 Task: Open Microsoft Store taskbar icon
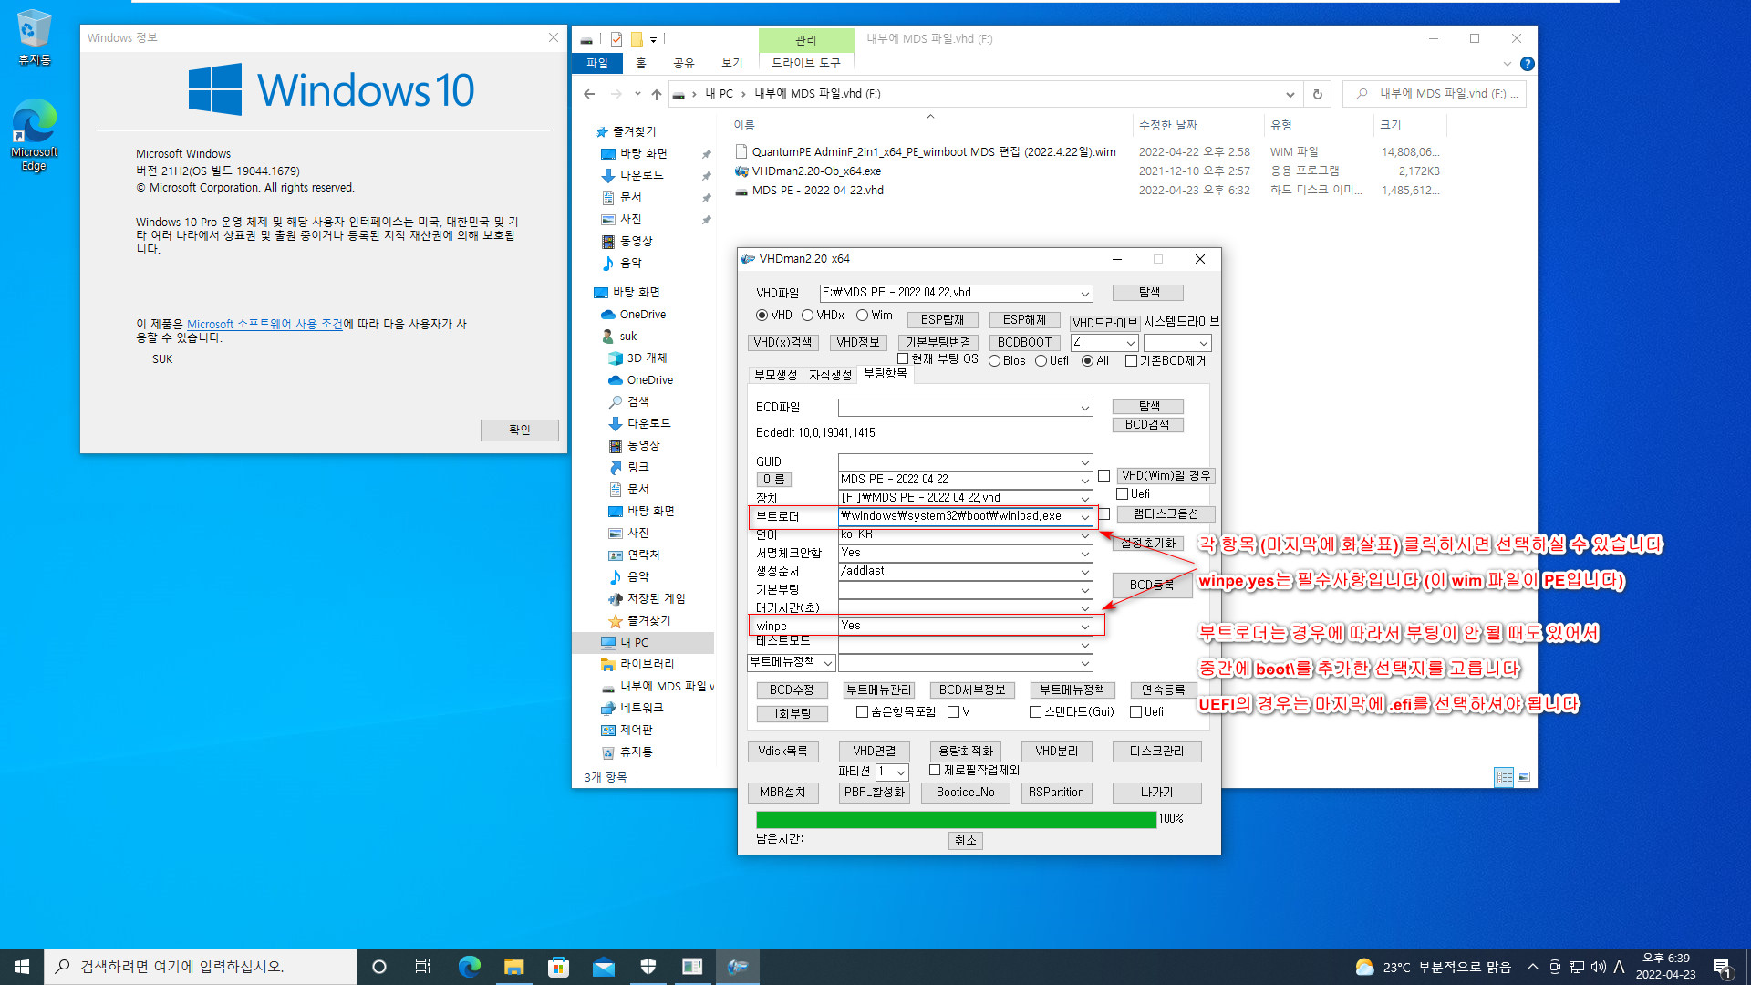(558, 967)
